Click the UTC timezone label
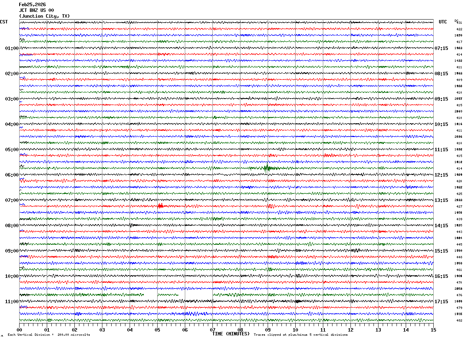This screenshot has height=340, width=464. pyautogui.click(x=443, y=22)
